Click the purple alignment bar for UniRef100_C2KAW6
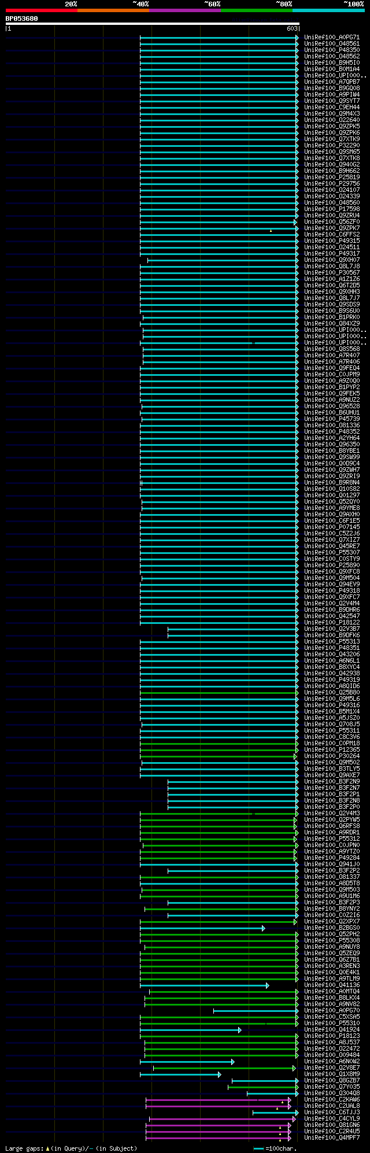370x1153 pixels. (x=217, y=1100)
